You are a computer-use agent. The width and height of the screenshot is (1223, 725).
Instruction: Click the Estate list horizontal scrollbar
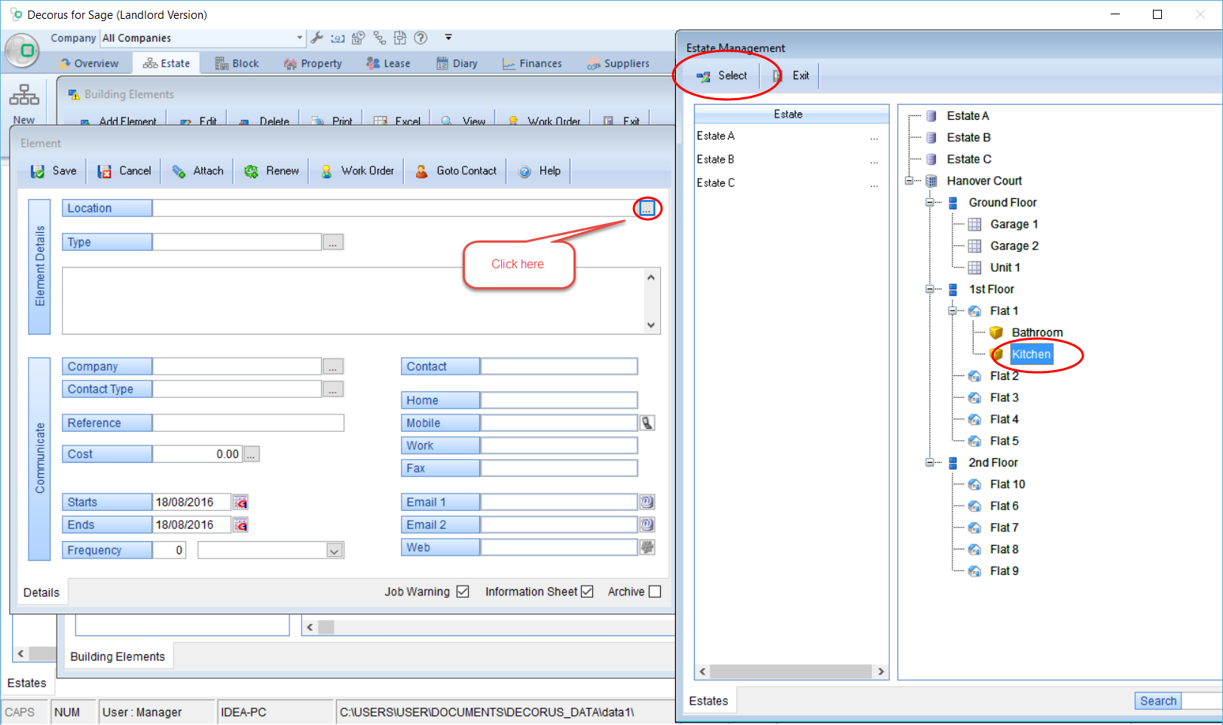[x=791, y=671]
